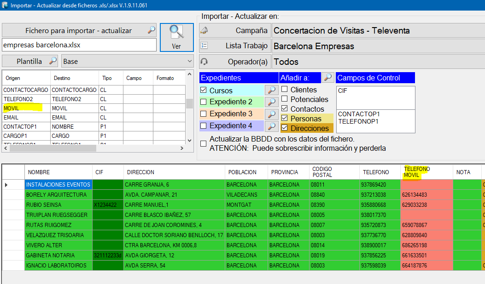This screenshot has width=485, height=284.
Task: Click the GABINETA NOTARIA cell
Action: pos(58,256)
